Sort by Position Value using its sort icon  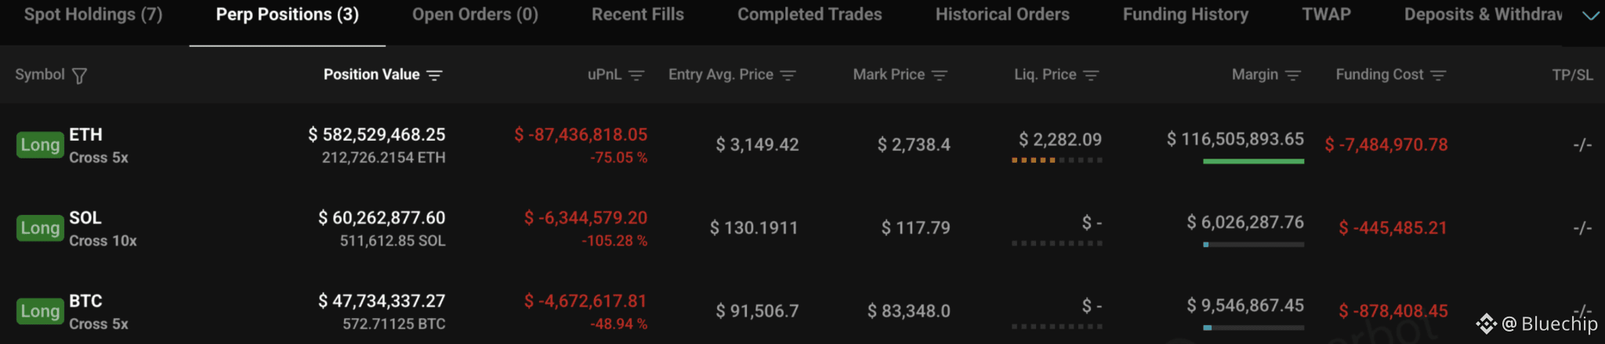point(434,75)
